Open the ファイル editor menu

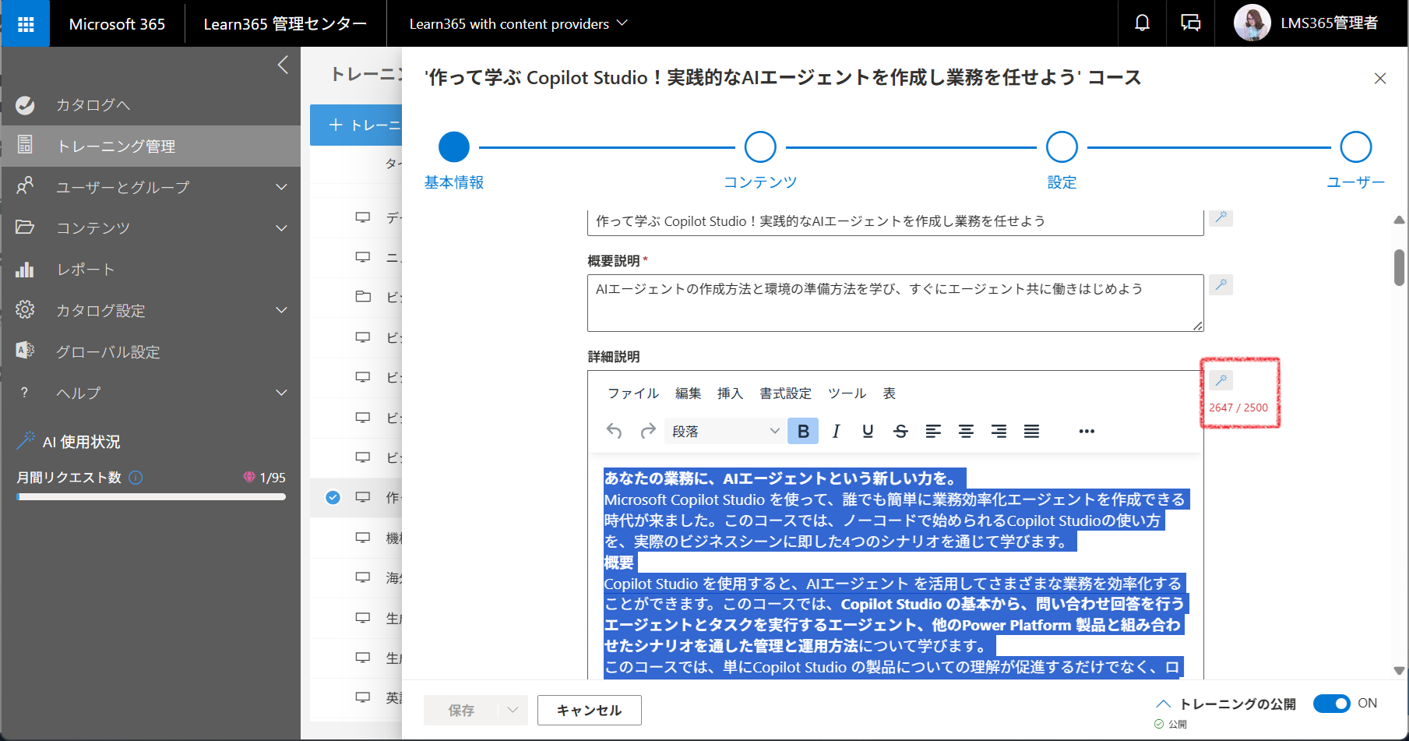pyautogui.click(x=633, y=393)
